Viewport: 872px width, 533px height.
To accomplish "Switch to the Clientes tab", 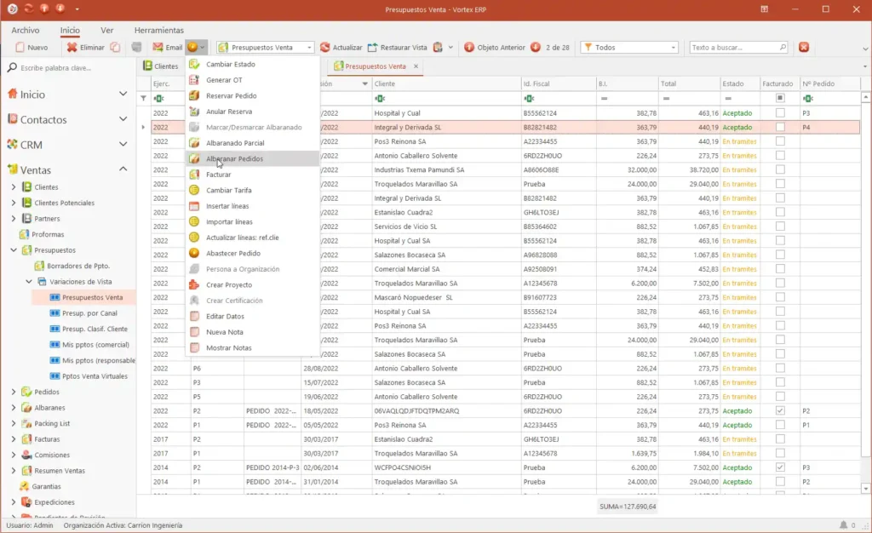I will click(x=161, y=66).
